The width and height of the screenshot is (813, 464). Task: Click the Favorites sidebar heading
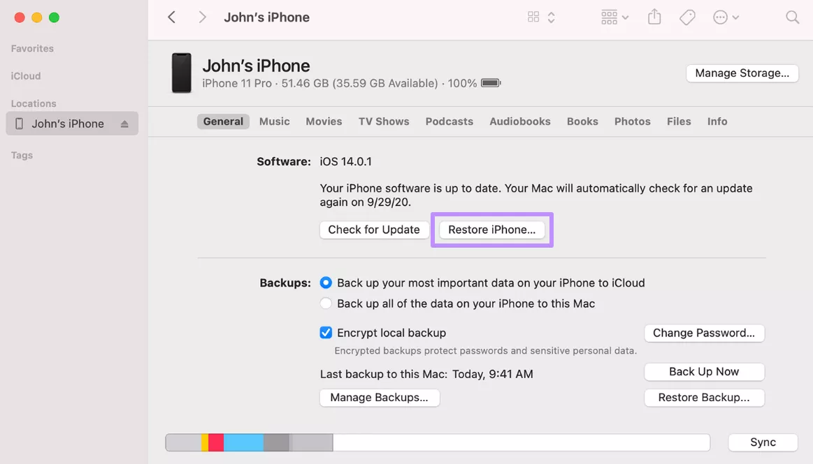(x=32, y=49)
